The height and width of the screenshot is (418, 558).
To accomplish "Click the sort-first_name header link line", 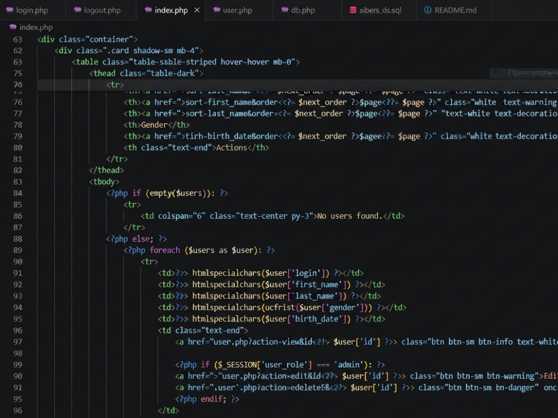I will coord(340,103).
